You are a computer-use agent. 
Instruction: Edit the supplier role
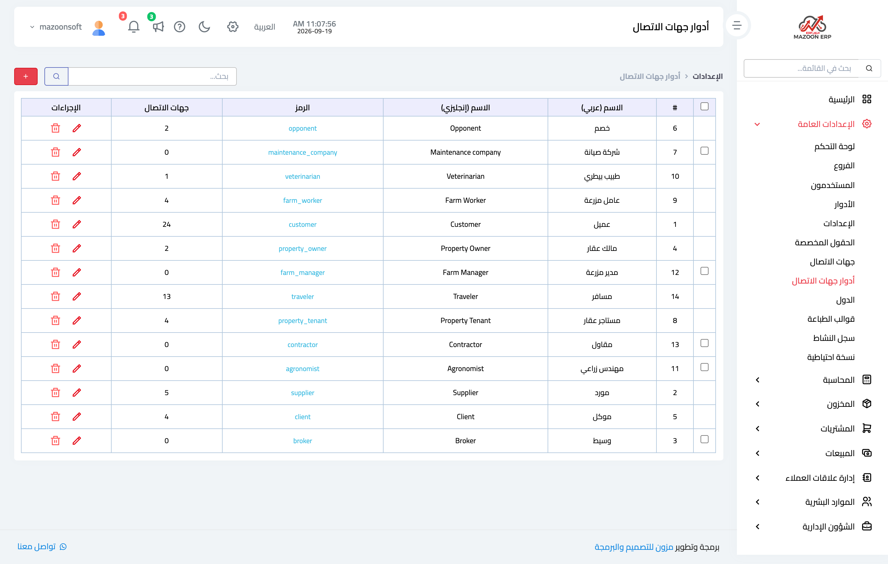click(x=77, y=393)
